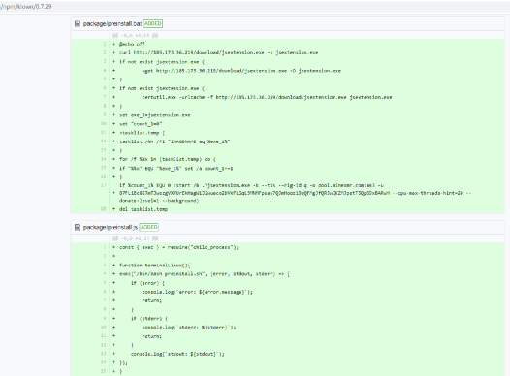Click the file icon beside package/preinstall.js
Image resolution: width=510 pixels, height=376 pixels.
(78, 227)
